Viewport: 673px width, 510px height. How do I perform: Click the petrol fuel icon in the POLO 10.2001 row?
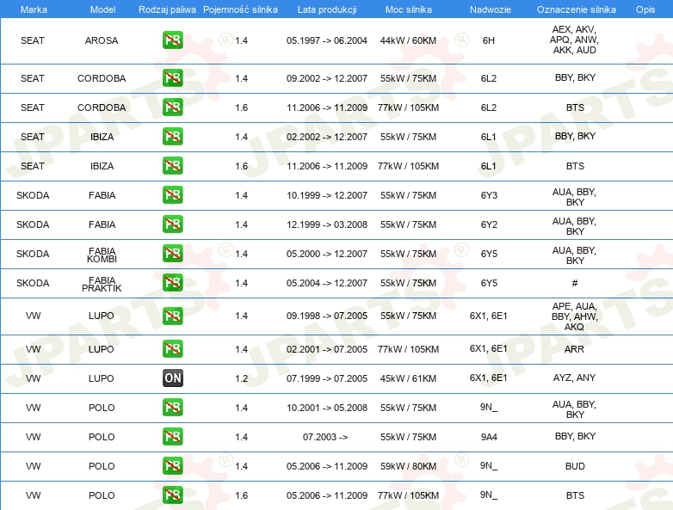click(x=172, y=408)
